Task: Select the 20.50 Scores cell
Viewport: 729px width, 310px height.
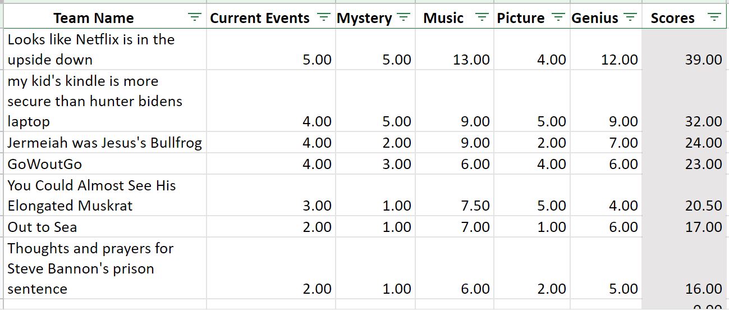Action: (x=685, y=195)
